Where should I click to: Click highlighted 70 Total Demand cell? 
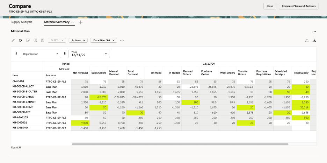coord(135,113)
